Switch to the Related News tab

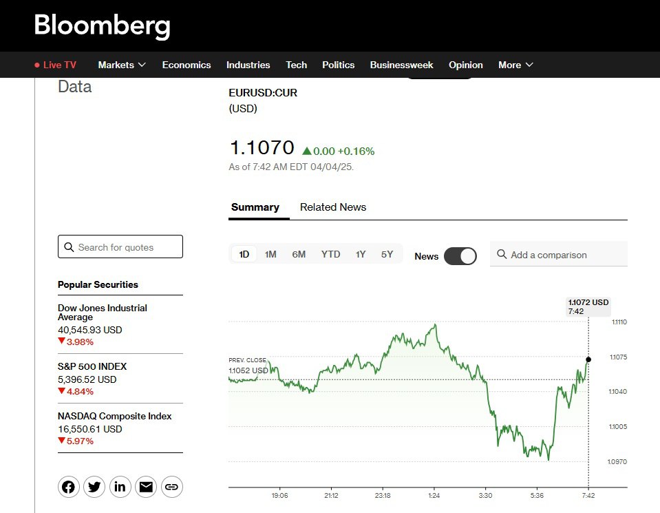tap(333, 207)
